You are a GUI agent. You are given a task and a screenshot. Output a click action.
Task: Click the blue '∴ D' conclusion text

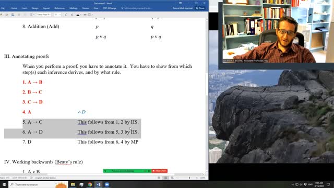pyautogui.click(x=82, y=112)
